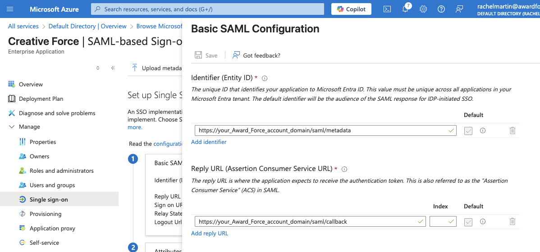The image size is (540, 252).
Task: Open portal settings gear
Action: pos(423,9)
